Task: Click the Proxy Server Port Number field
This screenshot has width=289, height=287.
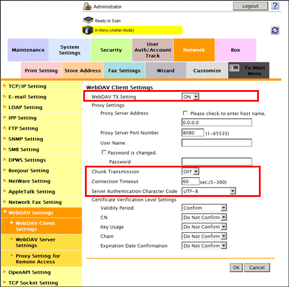Action: tap(192, 133)
